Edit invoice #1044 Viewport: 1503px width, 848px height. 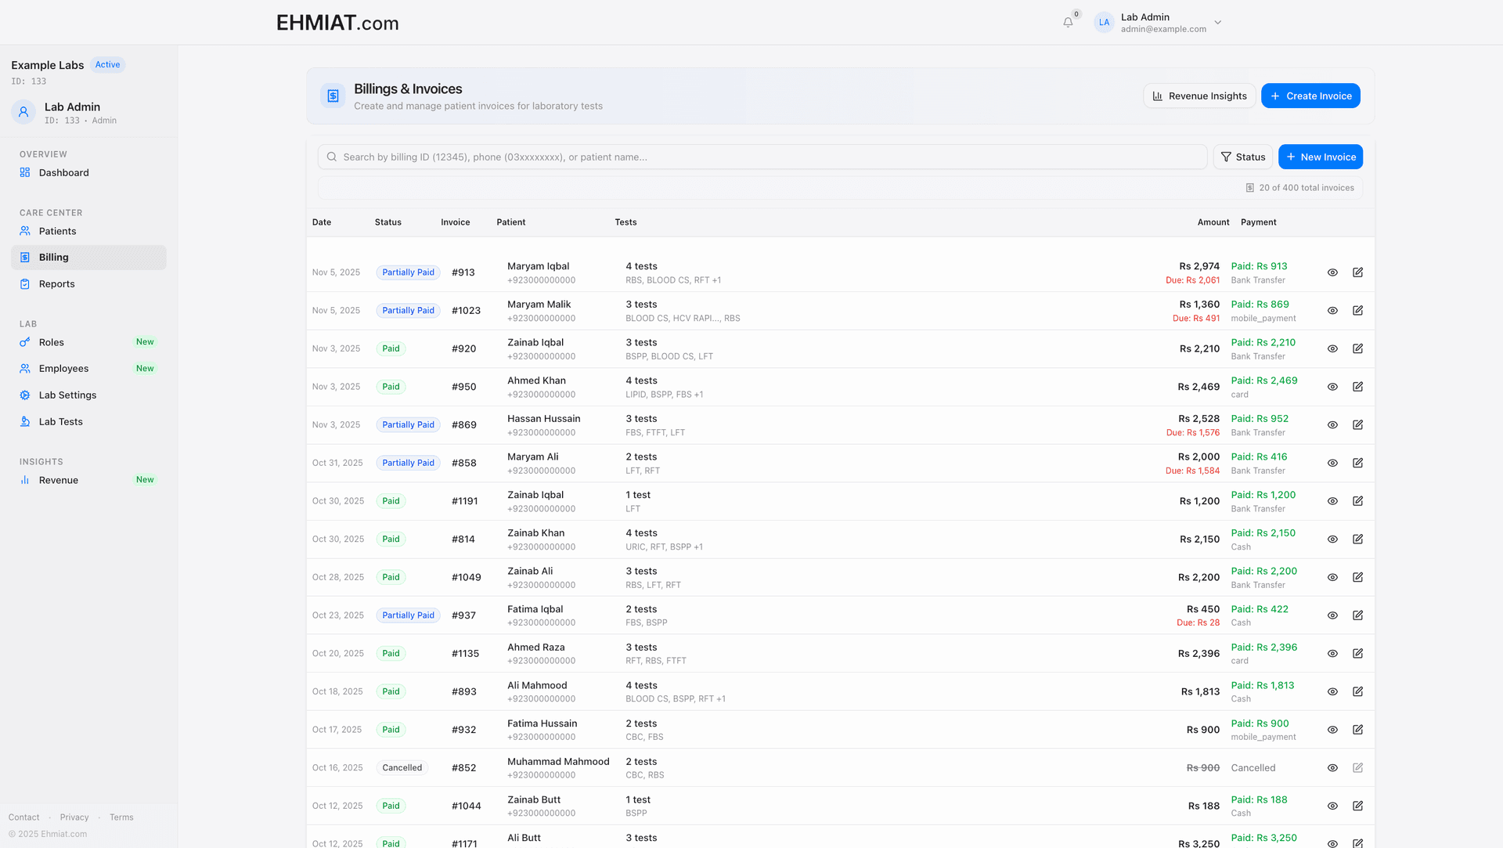coord(1357,806)
